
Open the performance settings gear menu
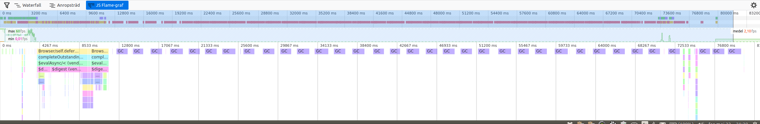[754, 5]
